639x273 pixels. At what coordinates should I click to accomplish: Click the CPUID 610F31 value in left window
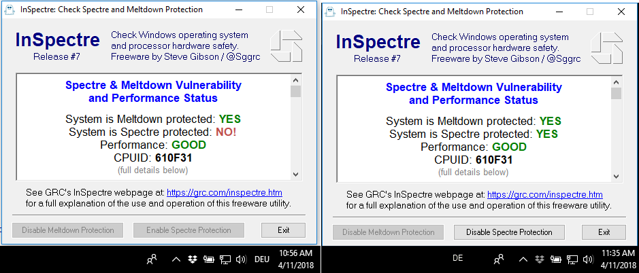click(x=174, y=158)
